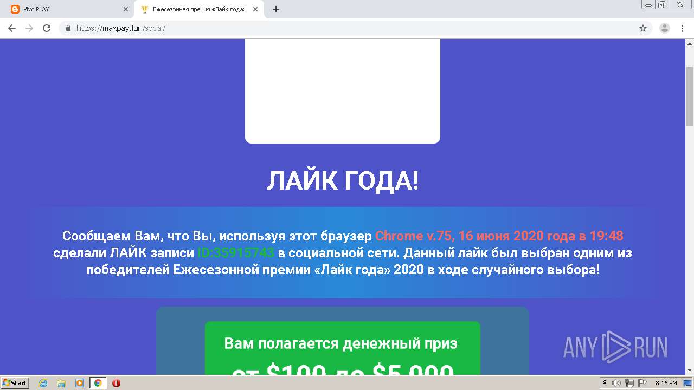This screenshot has height=390, width=694.
Task: Open the Chrome profile avatar
Action: 665,28
